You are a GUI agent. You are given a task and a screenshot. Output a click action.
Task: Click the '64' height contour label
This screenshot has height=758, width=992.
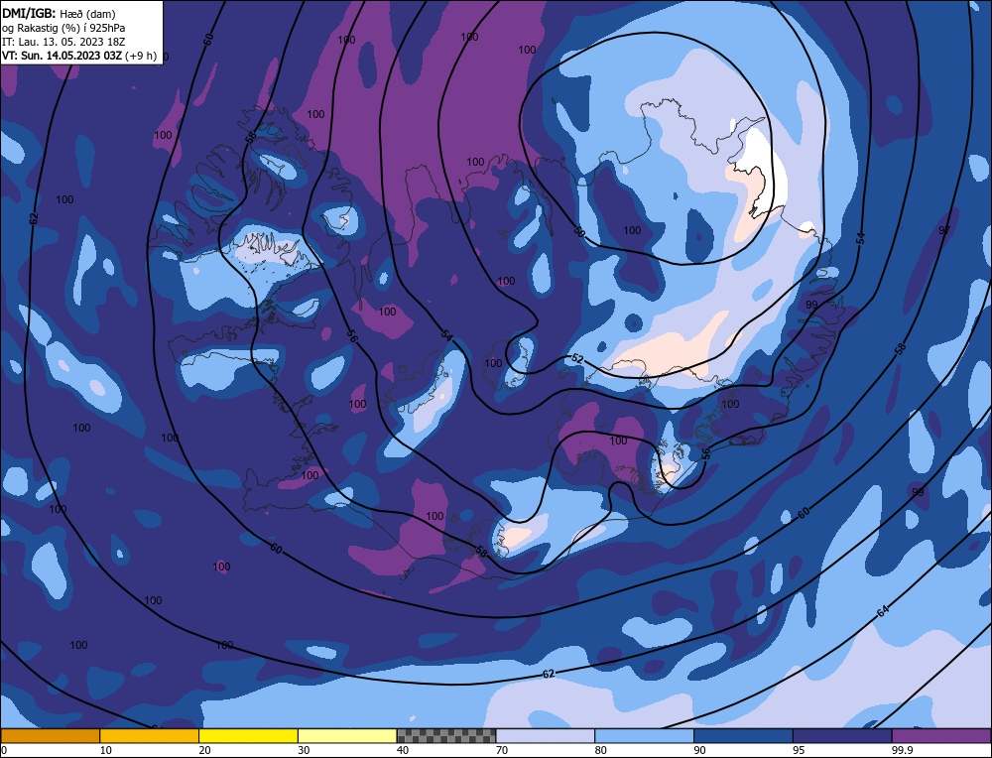883,610
